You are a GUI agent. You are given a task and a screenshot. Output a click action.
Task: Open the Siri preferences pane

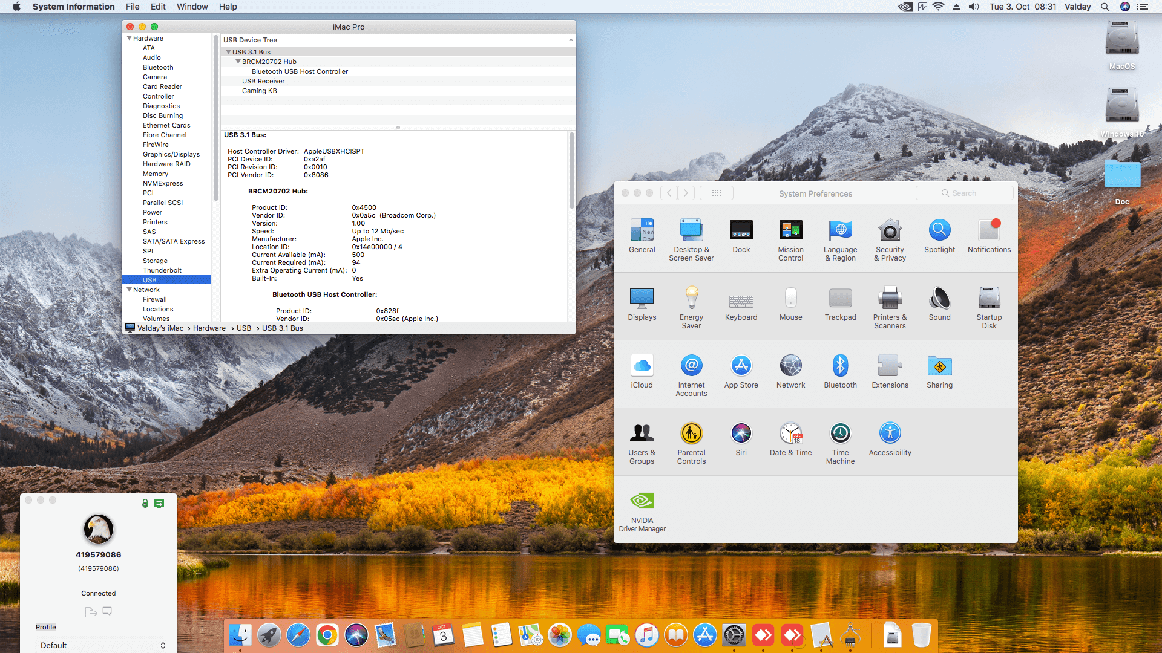(x=741, y=439)
